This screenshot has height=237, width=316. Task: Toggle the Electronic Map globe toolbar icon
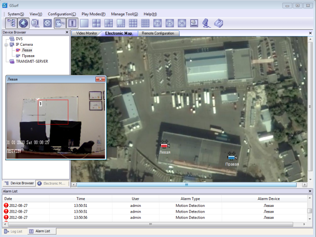[x=23, y=23]
